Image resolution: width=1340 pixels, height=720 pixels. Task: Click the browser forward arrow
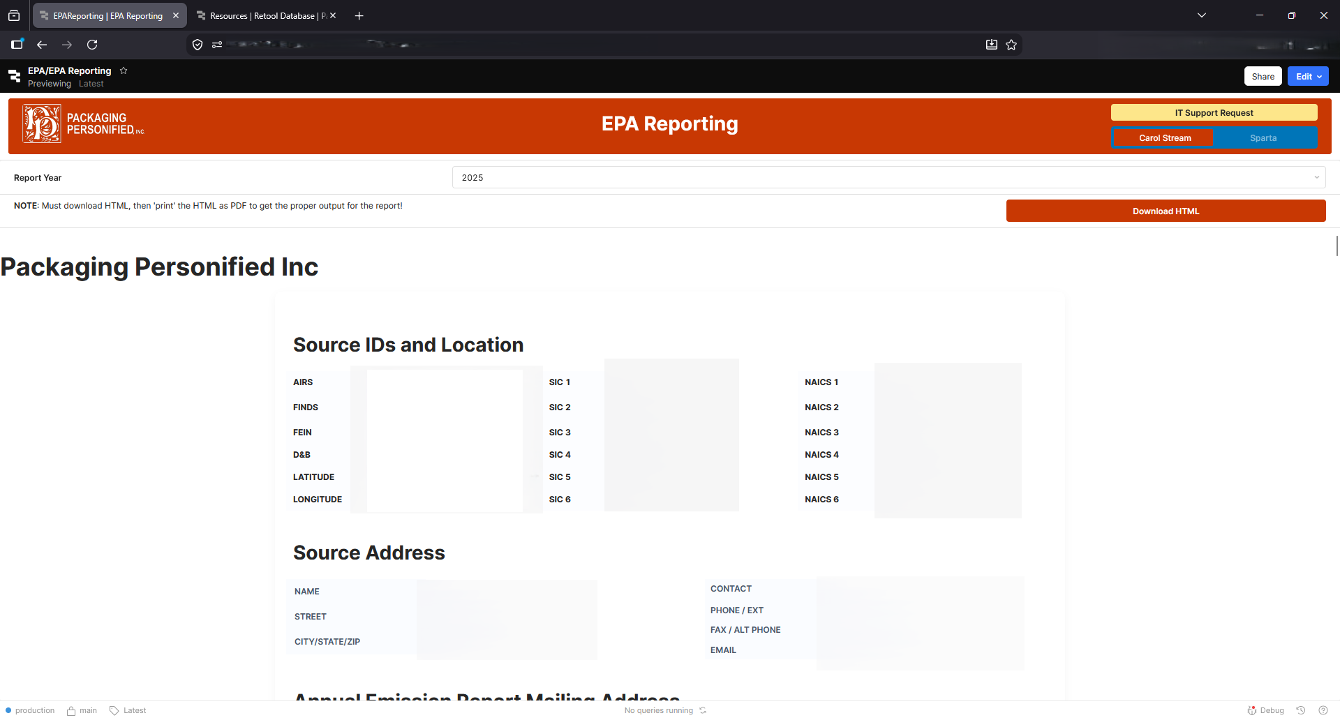[x=67, y=45]
